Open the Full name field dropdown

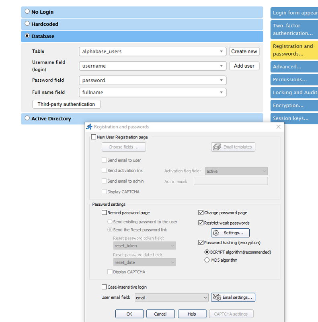click(153, 93)
